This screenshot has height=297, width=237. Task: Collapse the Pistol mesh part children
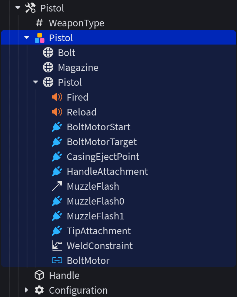36,82
